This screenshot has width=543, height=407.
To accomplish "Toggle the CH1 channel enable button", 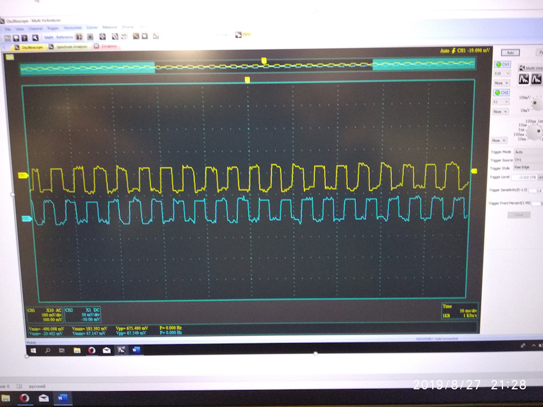I will (x=502, y=64).
